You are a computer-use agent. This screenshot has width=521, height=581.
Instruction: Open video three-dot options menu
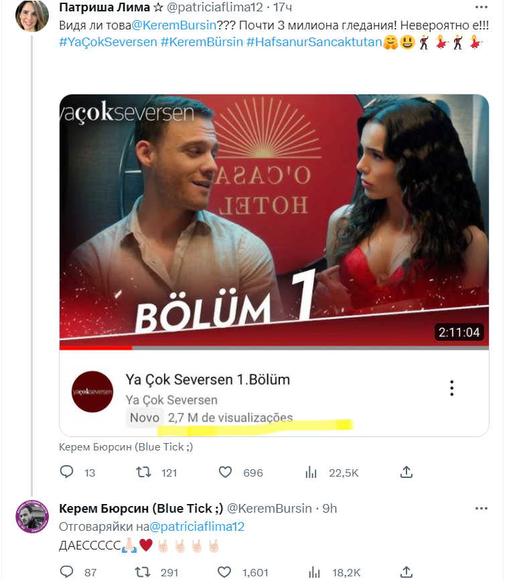(x=452, y=388)
